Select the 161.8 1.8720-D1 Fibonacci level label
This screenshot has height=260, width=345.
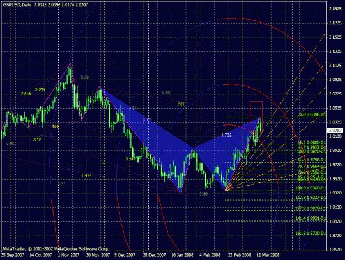[x=311, y=234]
